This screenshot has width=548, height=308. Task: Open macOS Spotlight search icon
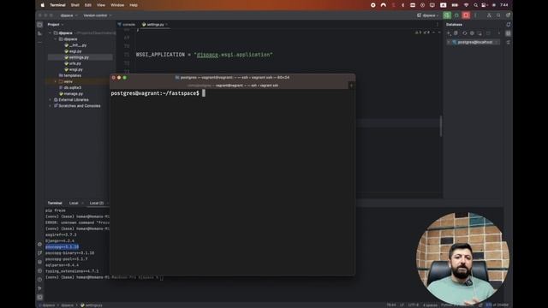tap(476, 5)
